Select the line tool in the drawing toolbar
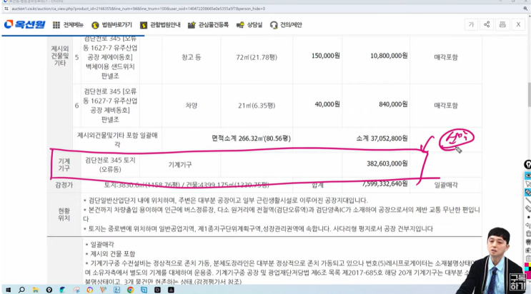The width and height of the screenshot is (531, 294). tap(528, 201)
